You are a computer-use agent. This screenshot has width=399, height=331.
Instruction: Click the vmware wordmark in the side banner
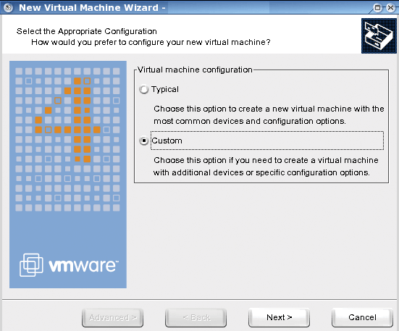click(x=83, y=266)
